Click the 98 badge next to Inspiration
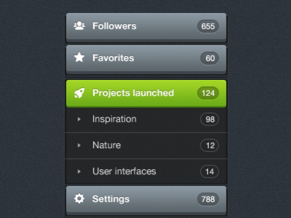291x218 pixels. tap(210, 119)
